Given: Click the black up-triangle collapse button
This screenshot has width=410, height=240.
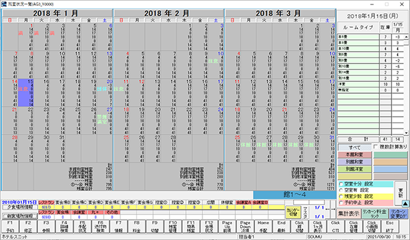Looking at the screenshot, I should coord(405,204).
